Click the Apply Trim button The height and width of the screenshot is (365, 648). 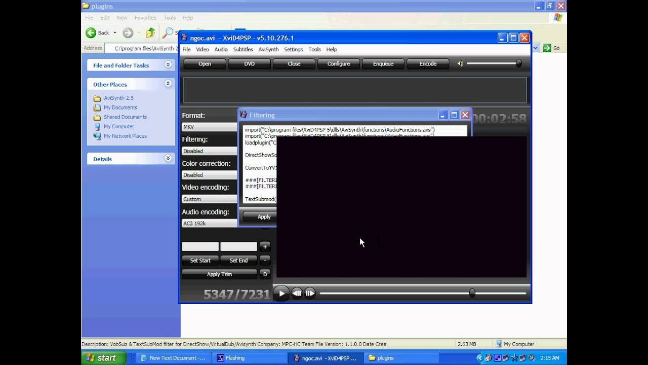click(219, 274)
